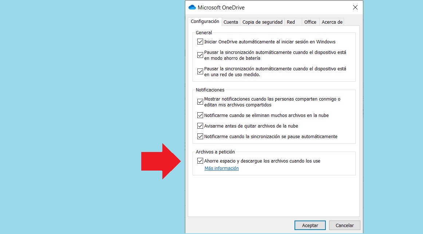Uncheck pause sync on metered network

[x=200, y=71]
